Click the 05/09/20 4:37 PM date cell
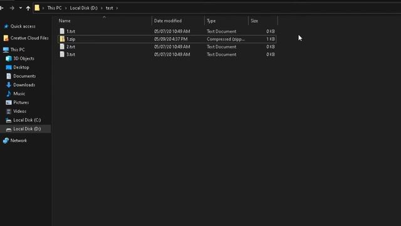 pos(171,39)
